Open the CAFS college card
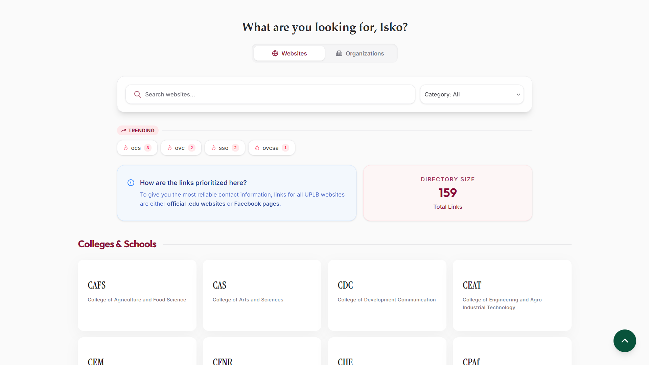The height and width of the screenshot is (365, 649). (137, 295)
